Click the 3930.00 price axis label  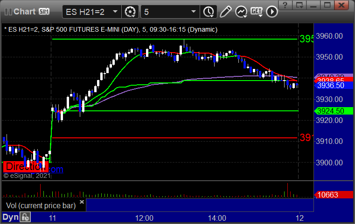point(329,99)
